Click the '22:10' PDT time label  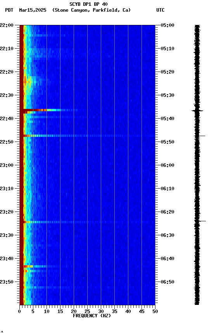point(7,49)
